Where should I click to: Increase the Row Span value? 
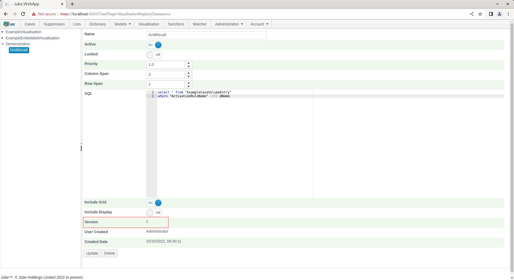(x=189, y=83)
